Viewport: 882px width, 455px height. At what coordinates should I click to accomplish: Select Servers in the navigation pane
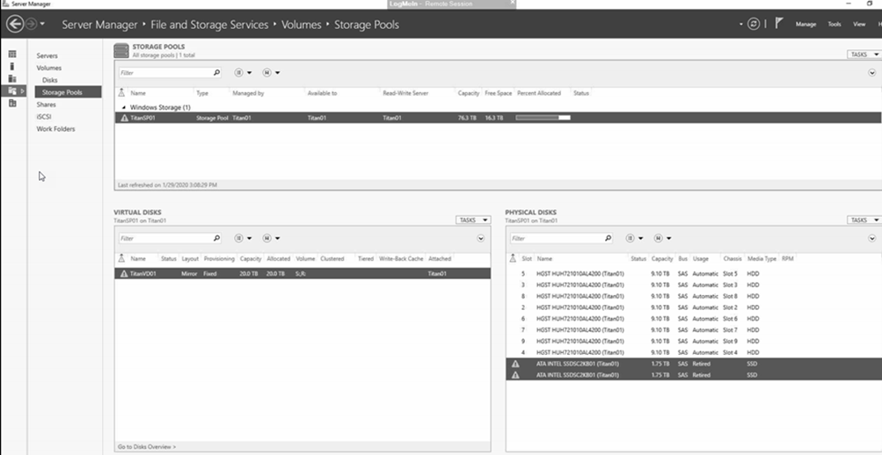pos(47,55)
